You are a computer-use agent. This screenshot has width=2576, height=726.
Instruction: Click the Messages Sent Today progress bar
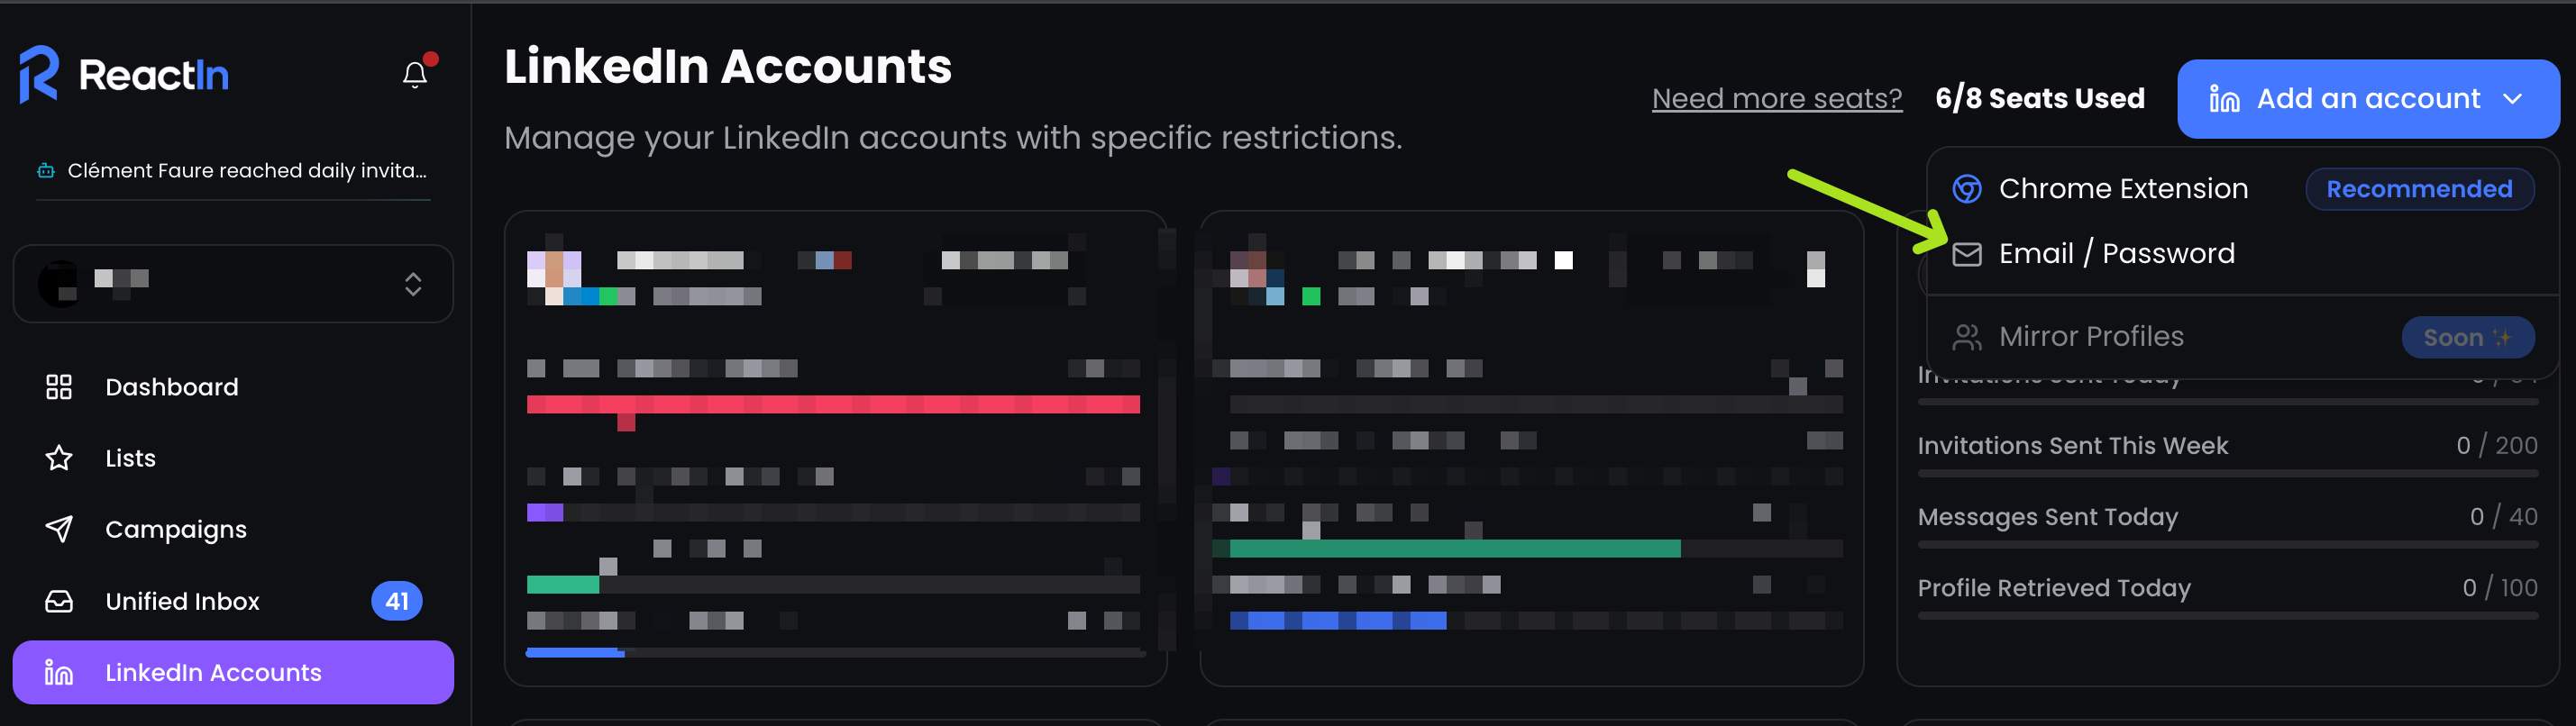pyautogui.click(x=2227, y=545)
